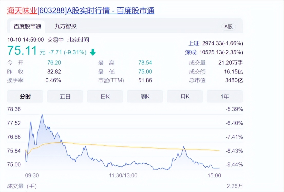Select the 周K chart view
284x192 pixels.
pyautogui.click(x=145, y=97)
